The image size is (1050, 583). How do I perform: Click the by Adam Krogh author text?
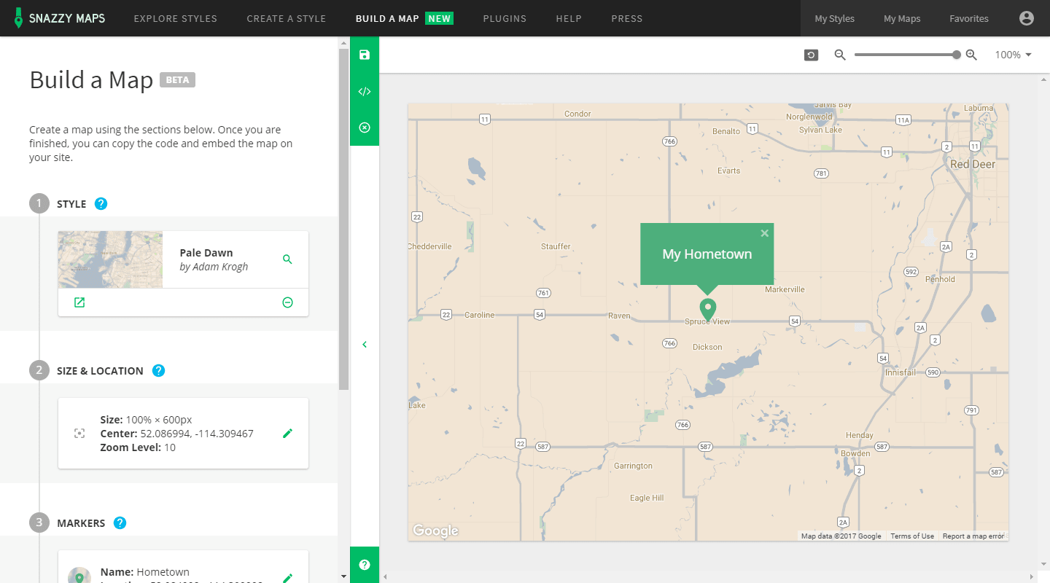tap(214, 267)
